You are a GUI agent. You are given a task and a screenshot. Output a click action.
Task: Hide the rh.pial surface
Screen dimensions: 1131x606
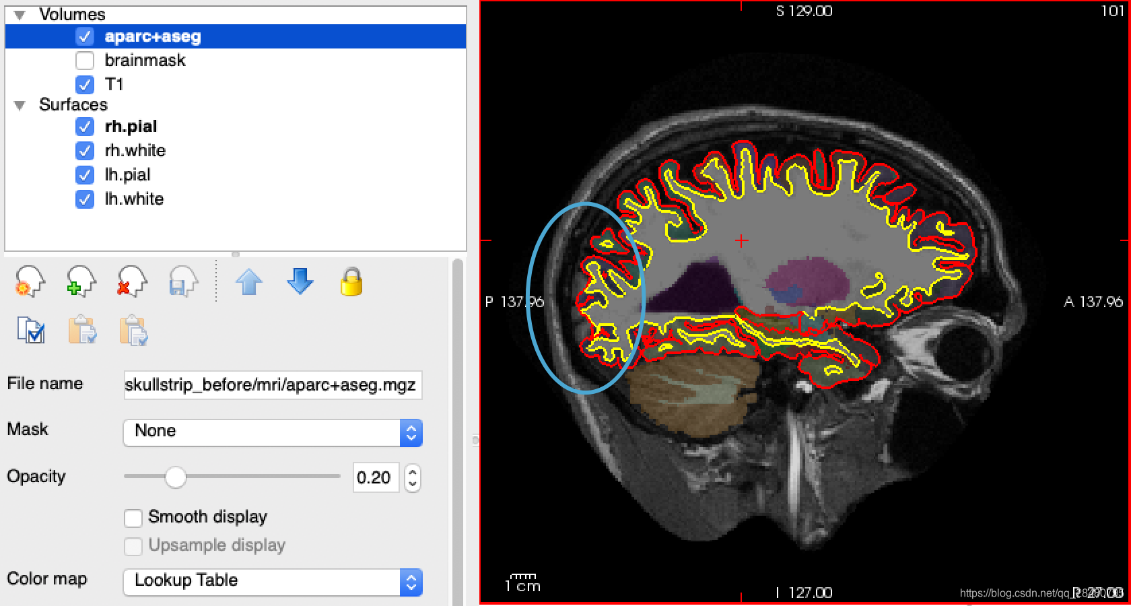click(85, 127)
